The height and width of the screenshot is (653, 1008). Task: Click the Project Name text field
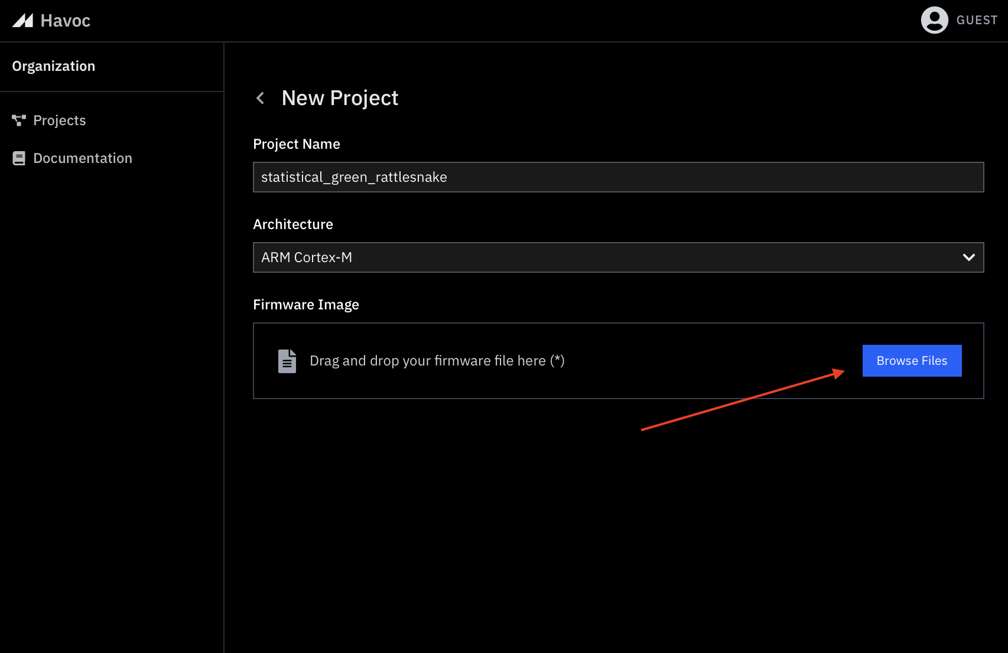click(x=618, y=177)
